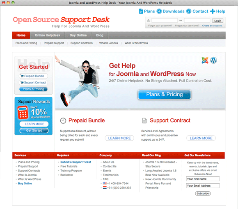Open the Online Helpdesk tab
This screenshot has height=209, width=238.
point(47,35)
